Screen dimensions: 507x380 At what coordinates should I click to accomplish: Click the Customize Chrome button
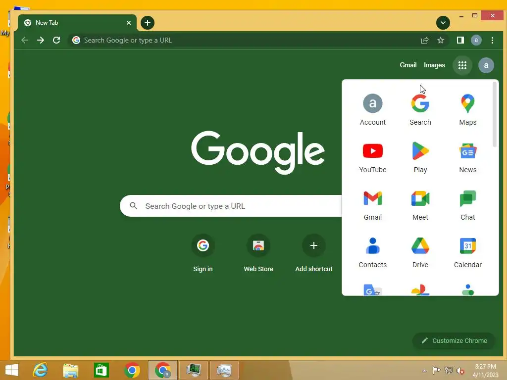tap(454, 340)
